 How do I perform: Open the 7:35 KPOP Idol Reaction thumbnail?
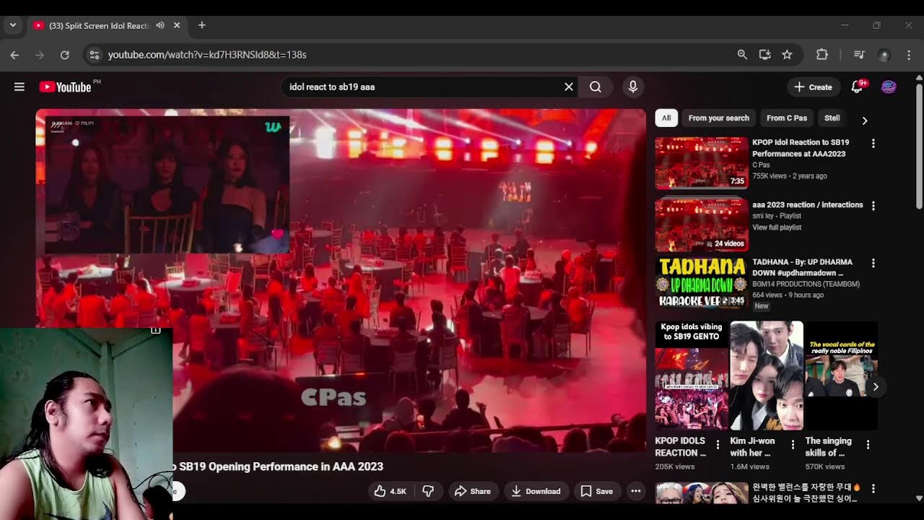coord(702,162)
